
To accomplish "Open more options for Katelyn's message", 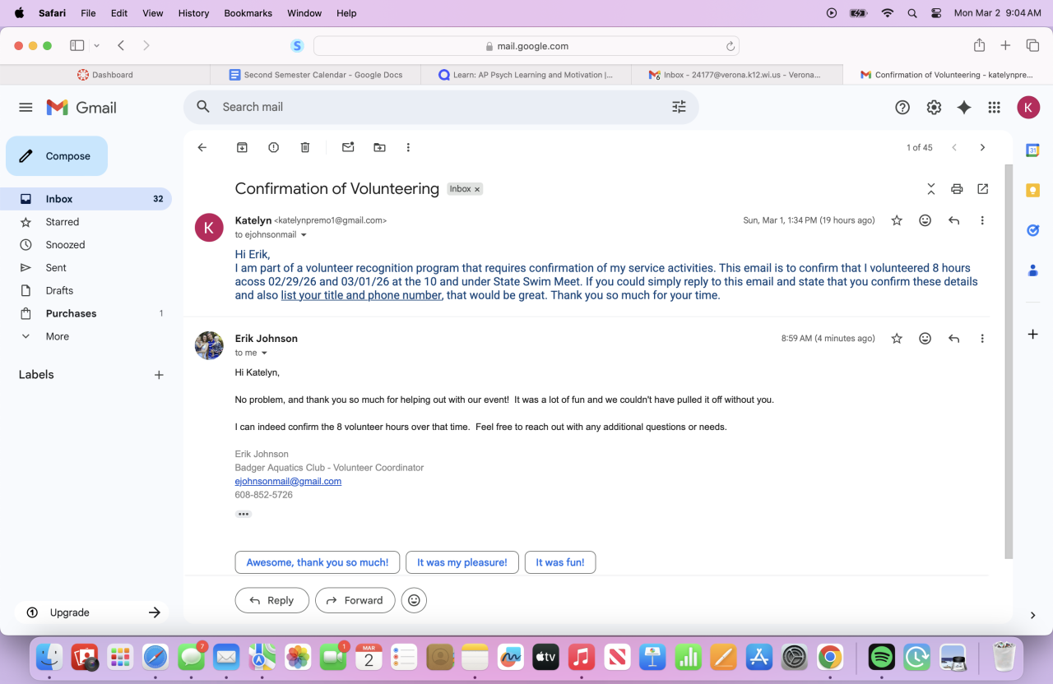I will pyautogui.click(x=982, y=220).
